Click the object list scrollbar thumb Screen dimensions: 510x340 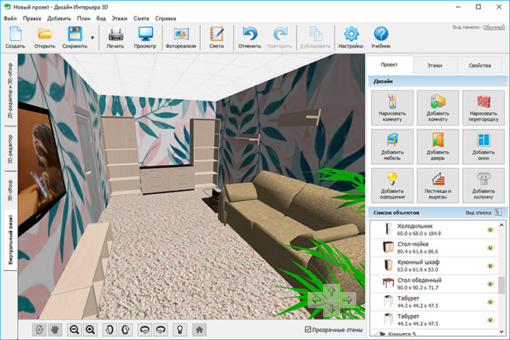502,285
